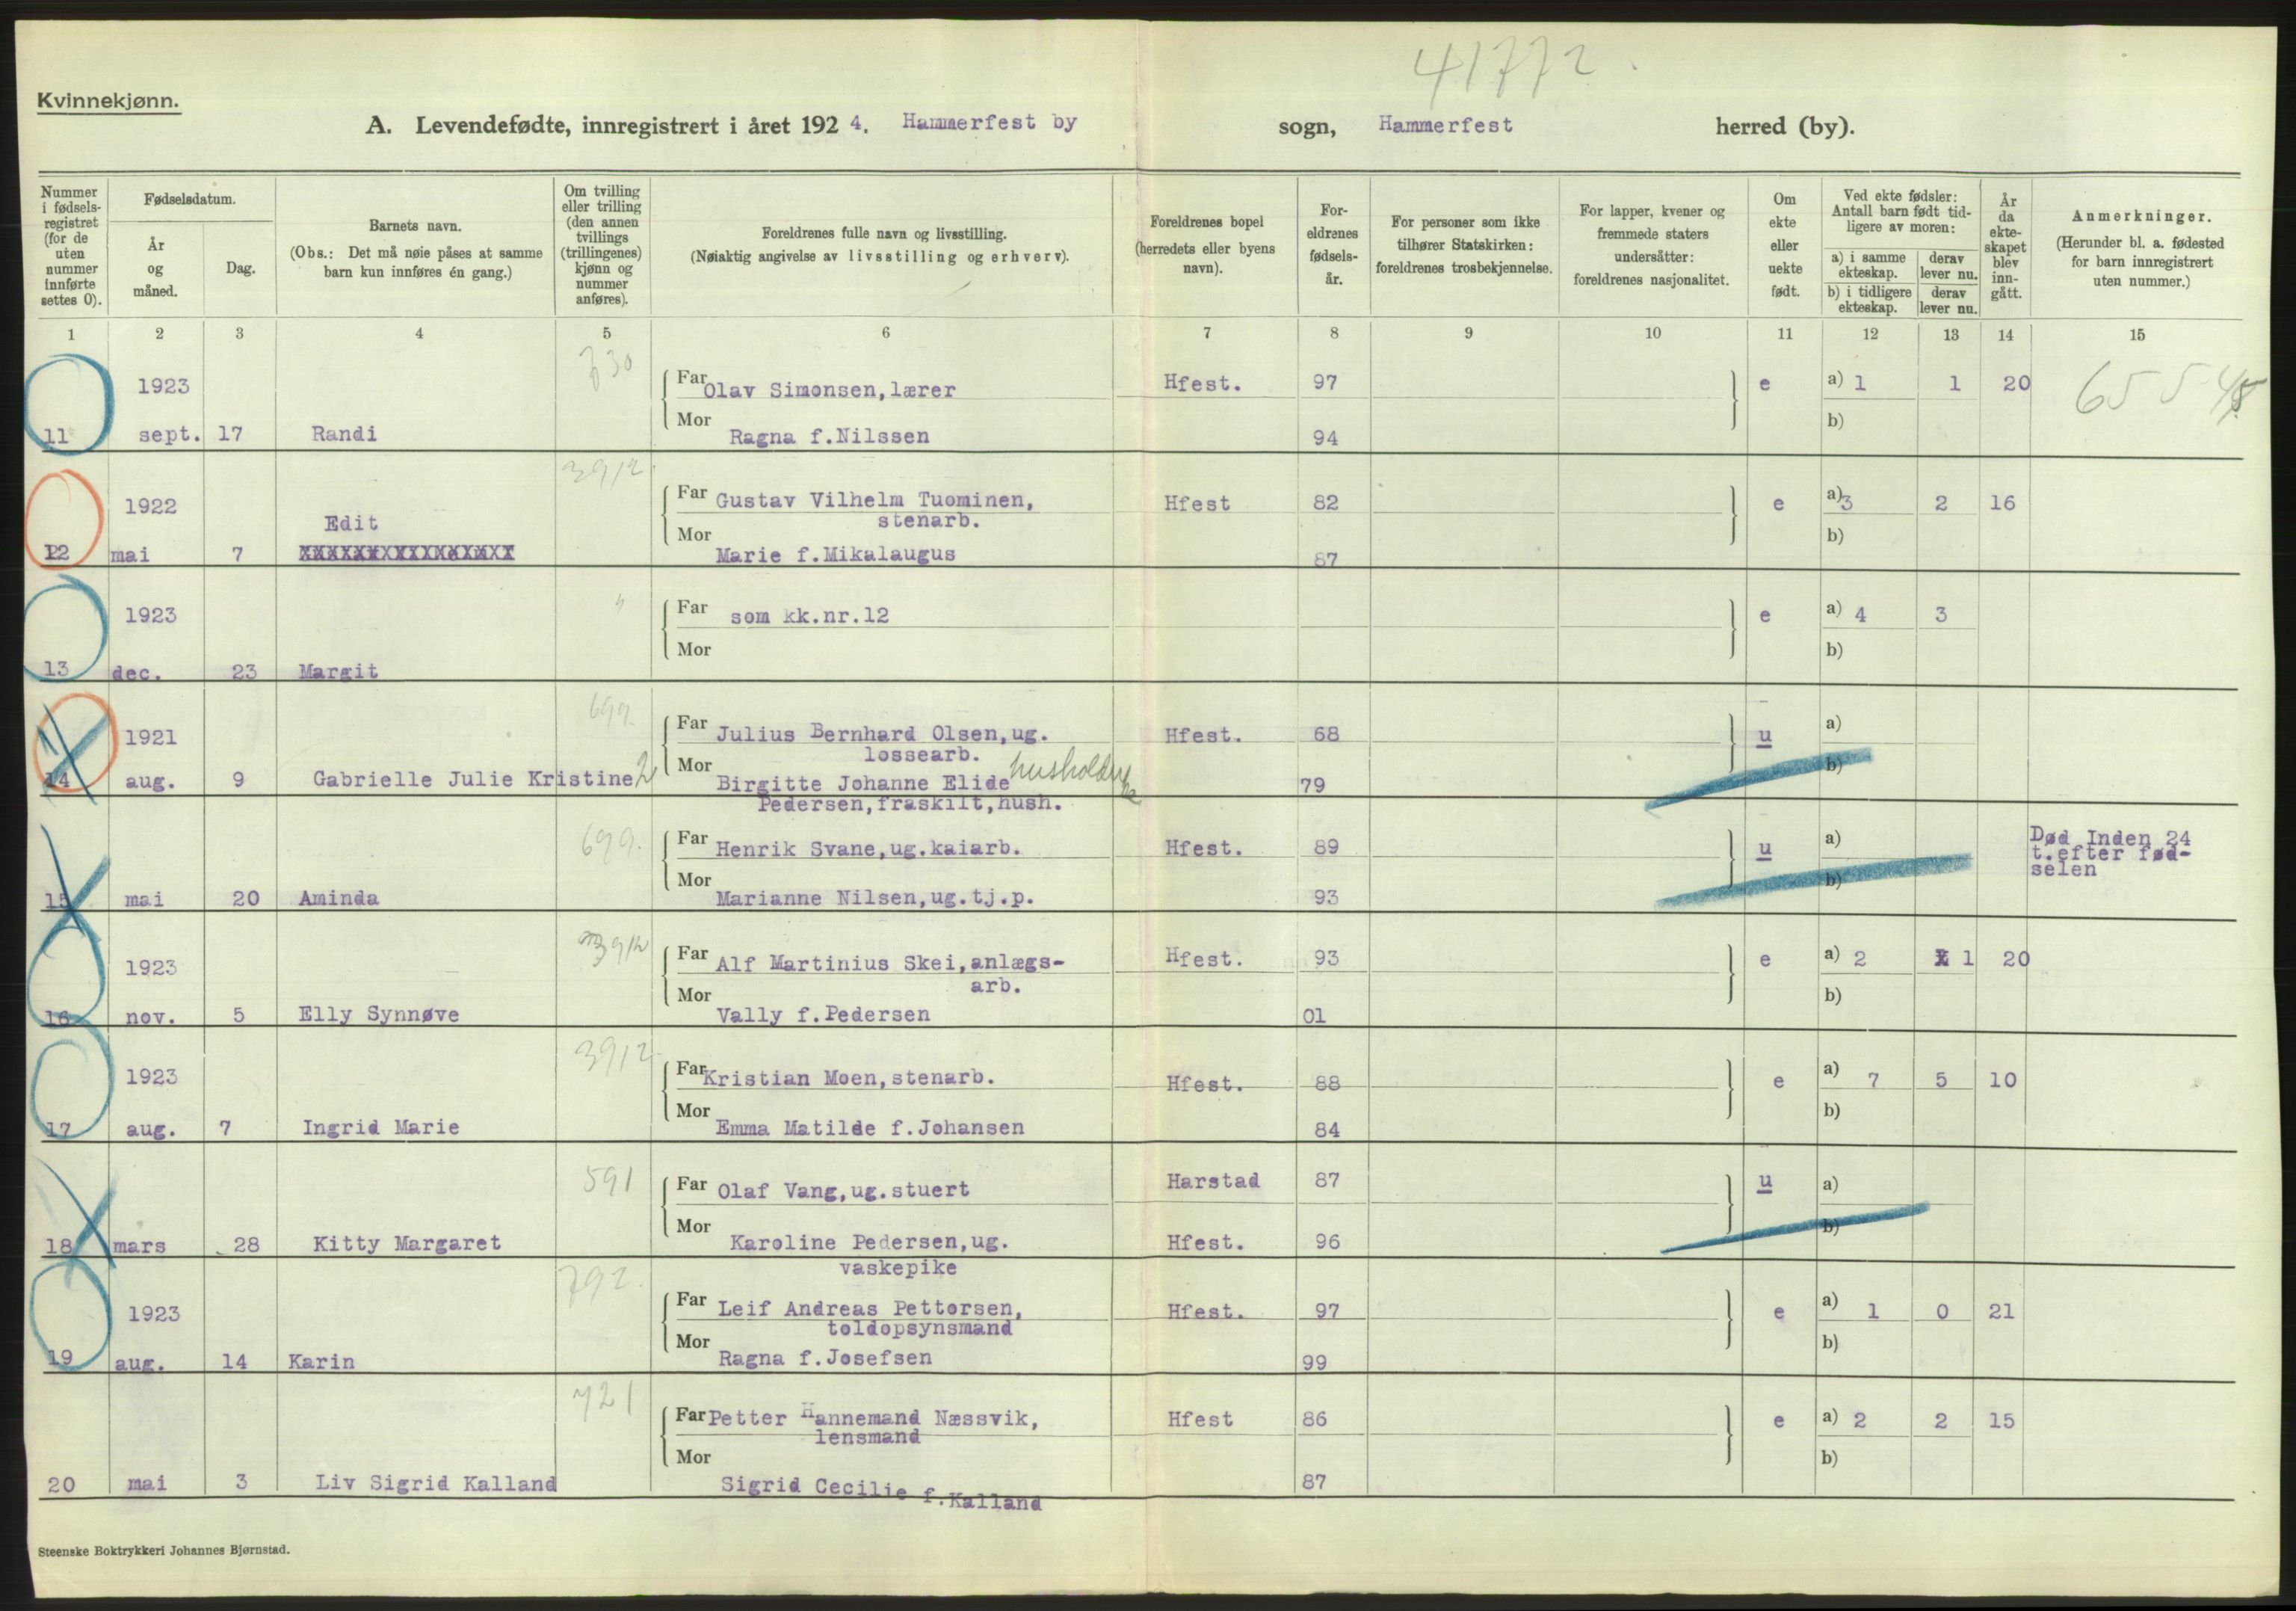The height and width of the screenshot is (1611, 2296).
Task: Select the name "Edit" in row 12
Action: pyautogui.click(x=351, y=523)
